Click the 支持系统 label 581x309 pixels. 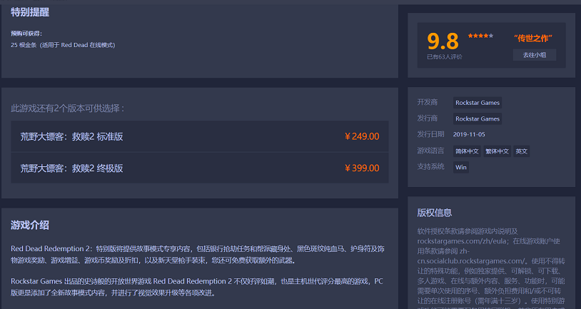[x=430, y=166]
